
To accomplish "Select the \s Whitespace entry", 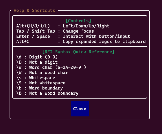I will (x=36, y=78).
